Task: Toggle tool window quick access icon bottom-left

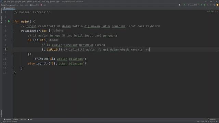Action: click(x=1, y=122)
